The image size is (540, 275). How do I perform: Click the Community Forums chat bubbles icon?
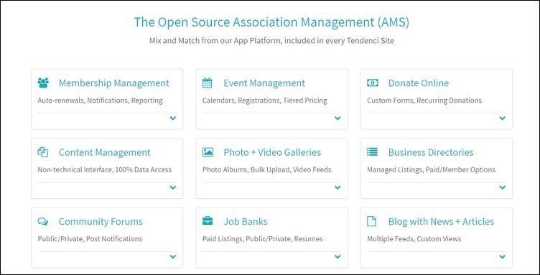pos(42,221)
